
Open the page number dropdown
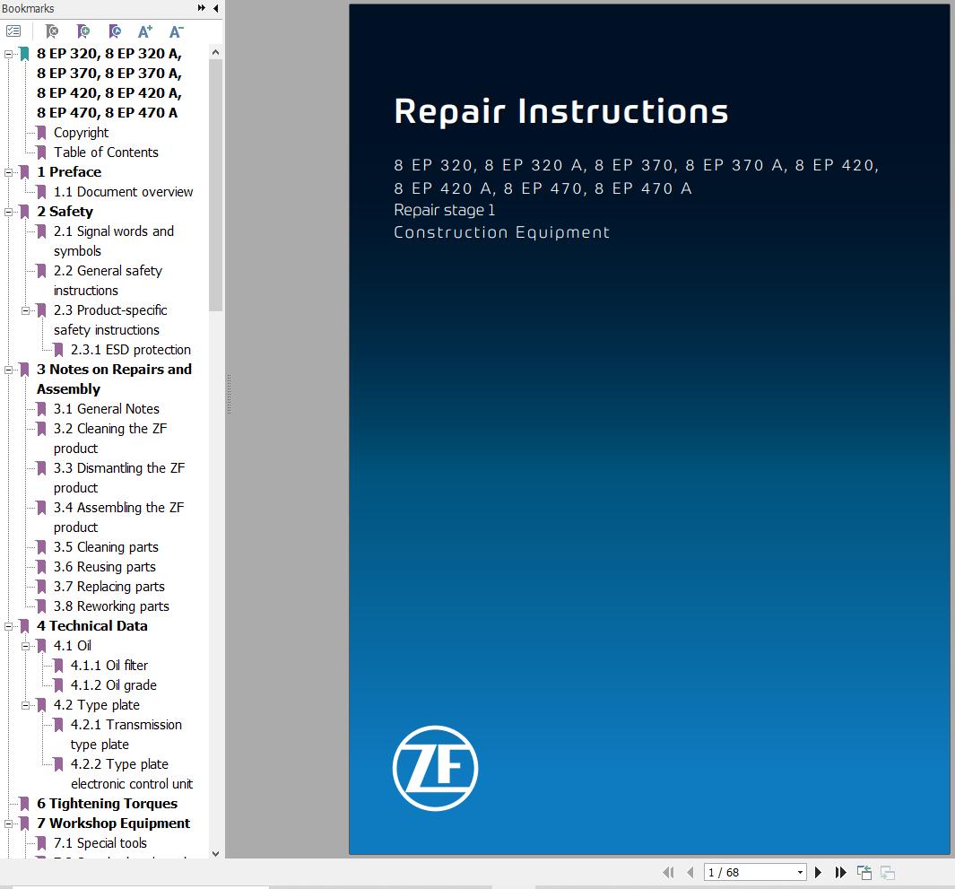tap(800, 872)
